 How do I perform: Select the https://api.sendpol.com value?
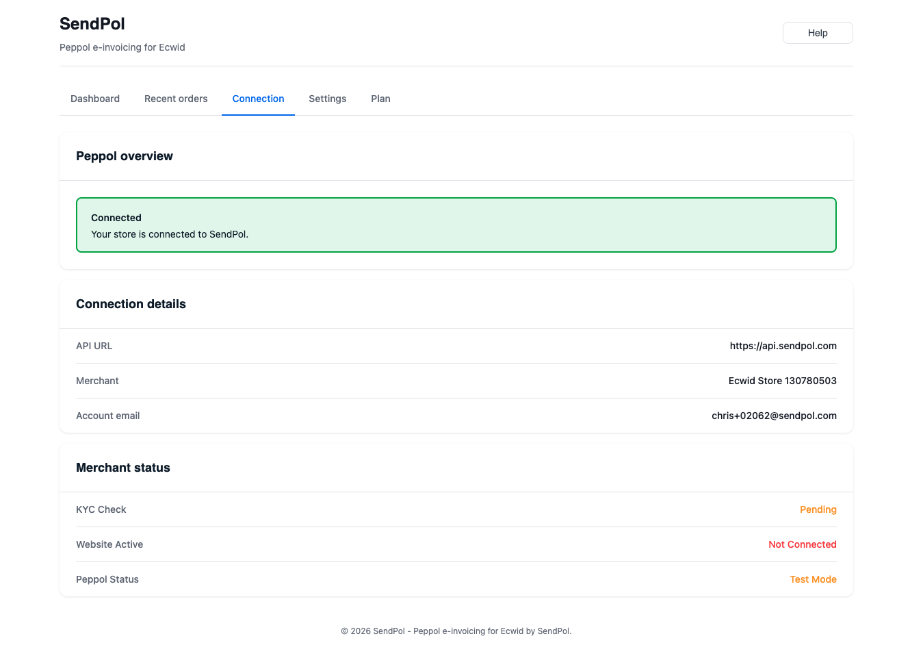point(783,346)
